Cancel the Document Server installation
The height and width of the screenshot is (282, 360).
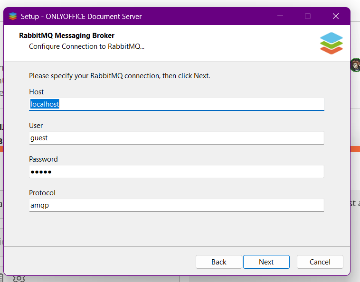pos(320,262)
